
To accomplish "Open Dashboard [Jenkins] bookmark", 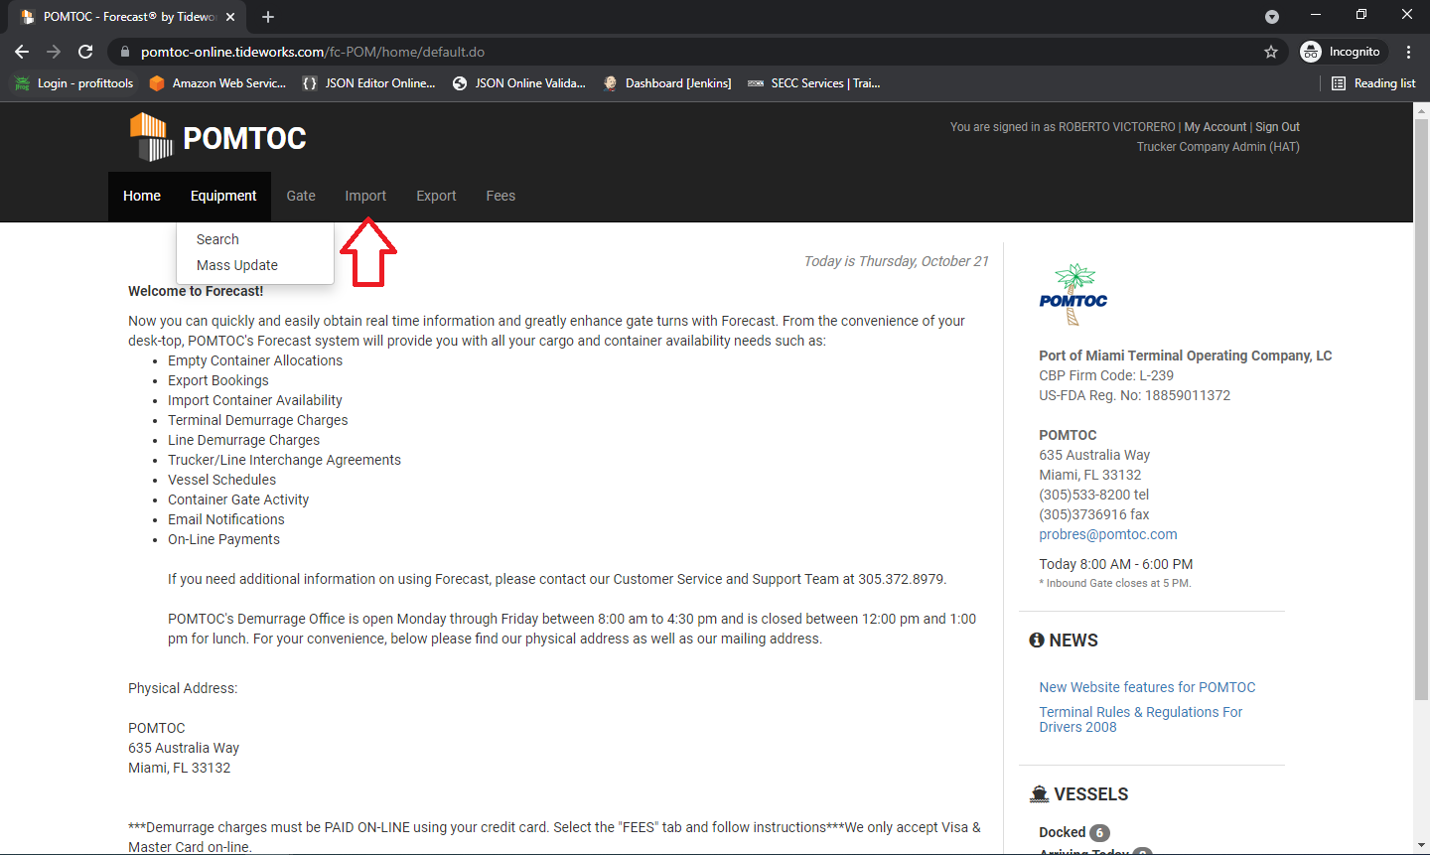I will click(666, 83).
